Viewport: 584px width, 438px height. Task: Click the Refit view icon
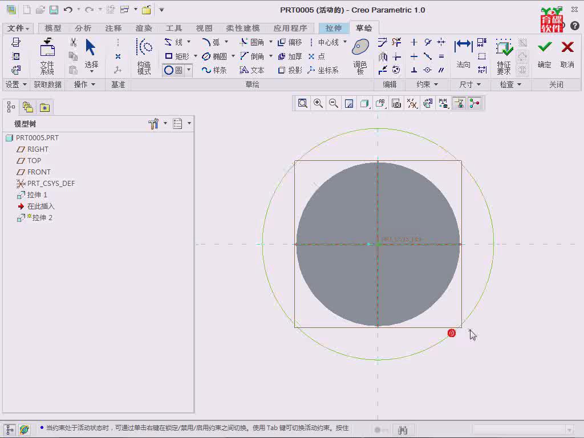click(302, 104)
